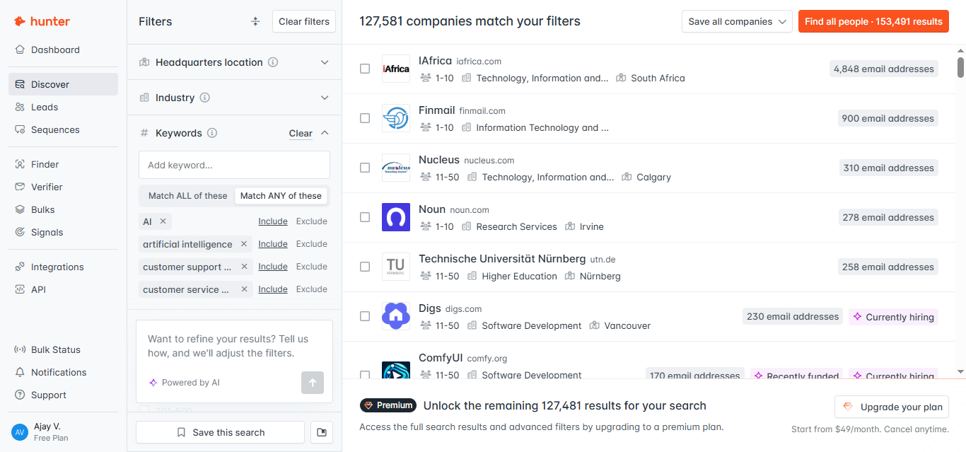Screen dimensions: 966x452
Task: Open Finmail 900 email addresses
Action: pos(888,118)
